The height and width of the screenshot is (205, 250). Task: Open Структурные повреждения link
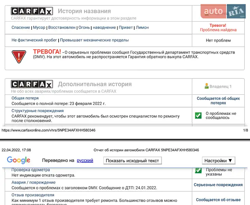[37, 111]
